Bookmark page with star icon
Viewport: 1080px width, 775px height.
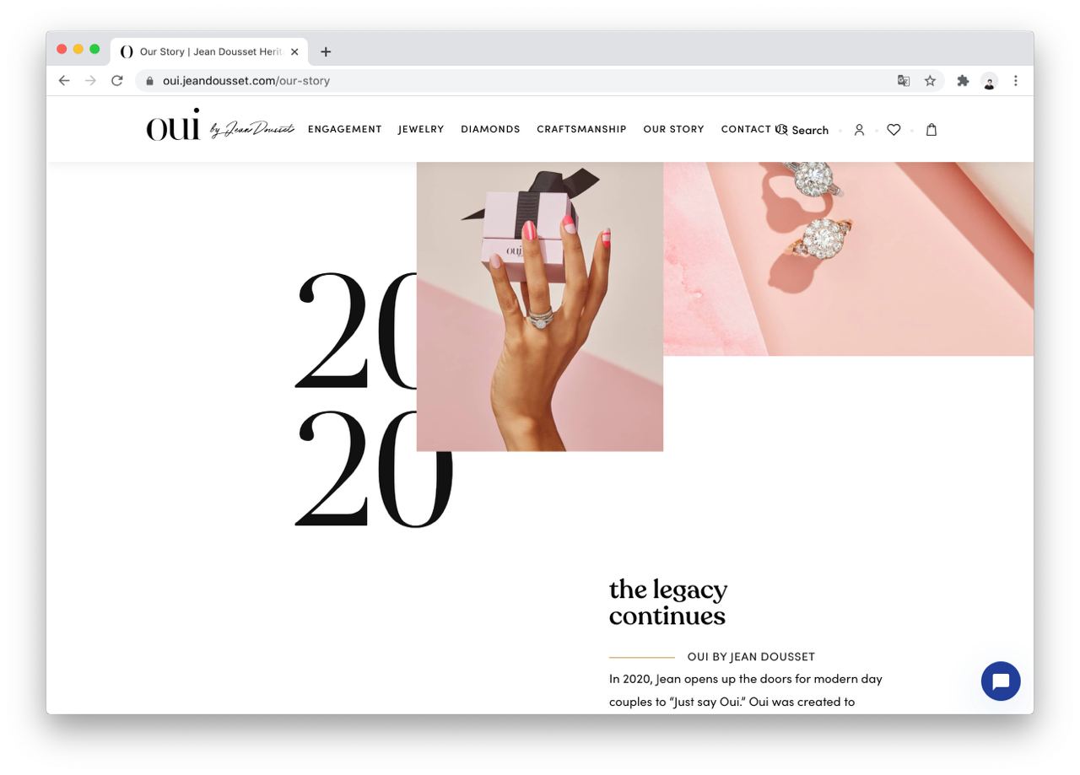click(x=930, y=81)
